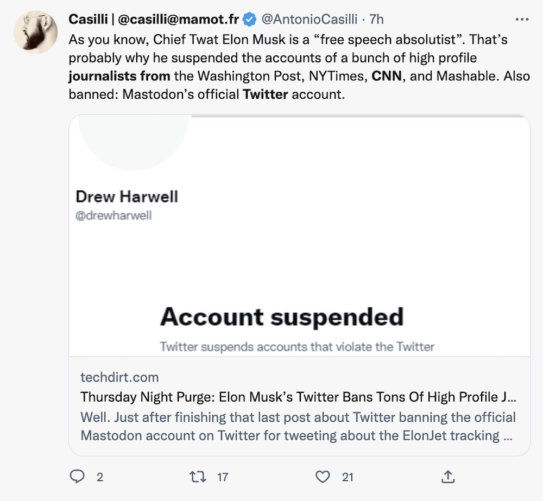This screenshot has width=543, height=501.
Task: Click the share upload arrow icon
Action: (x=447, y=477)
